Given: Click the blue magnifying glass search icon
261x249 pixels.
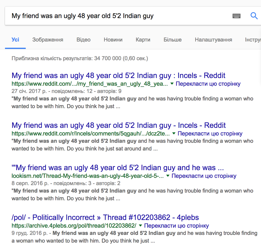Looking at the screenshot, I should [x=254, y=16].
